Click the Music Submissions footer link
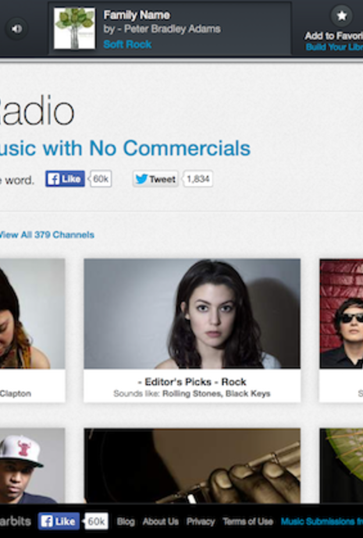This screenshot has height=538, width=363. [321, 522]
